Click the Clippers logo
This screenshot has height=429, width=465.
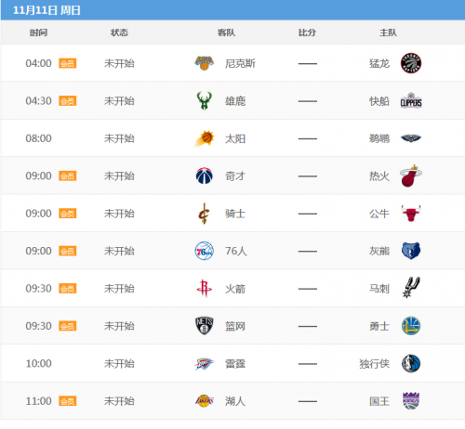point(411,100)
